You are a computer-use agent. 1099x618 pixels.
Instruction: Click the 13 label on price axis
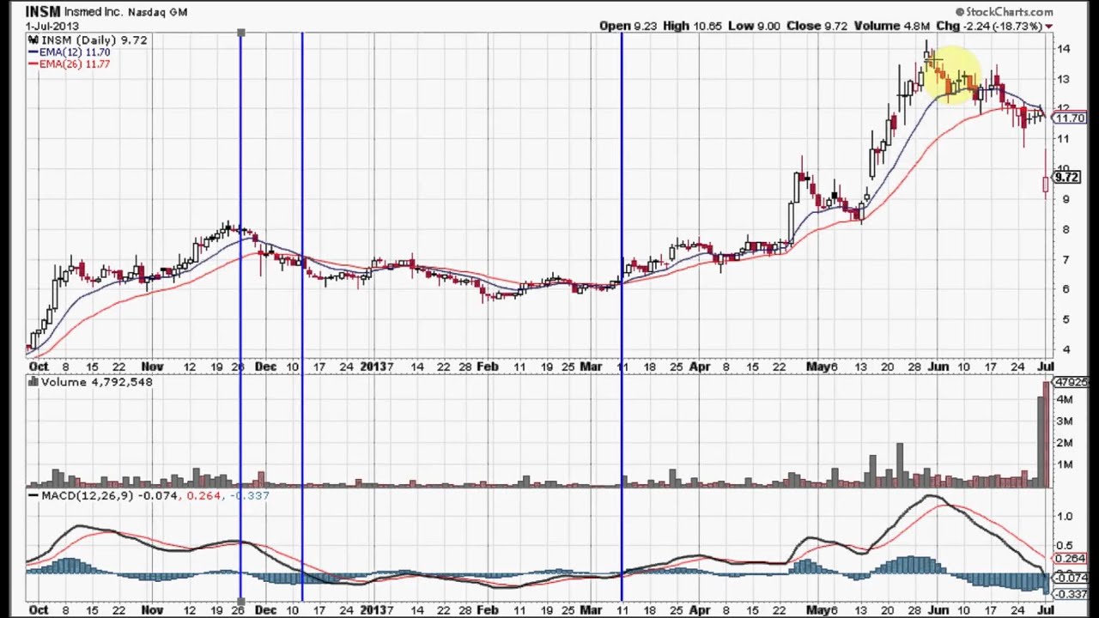coord(1065,79)
